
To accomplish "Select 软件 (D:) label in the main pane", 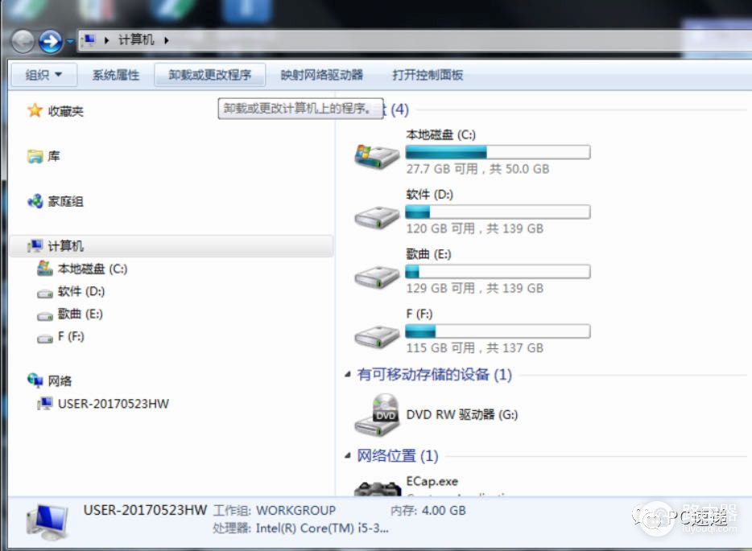I will coord(430,195).
